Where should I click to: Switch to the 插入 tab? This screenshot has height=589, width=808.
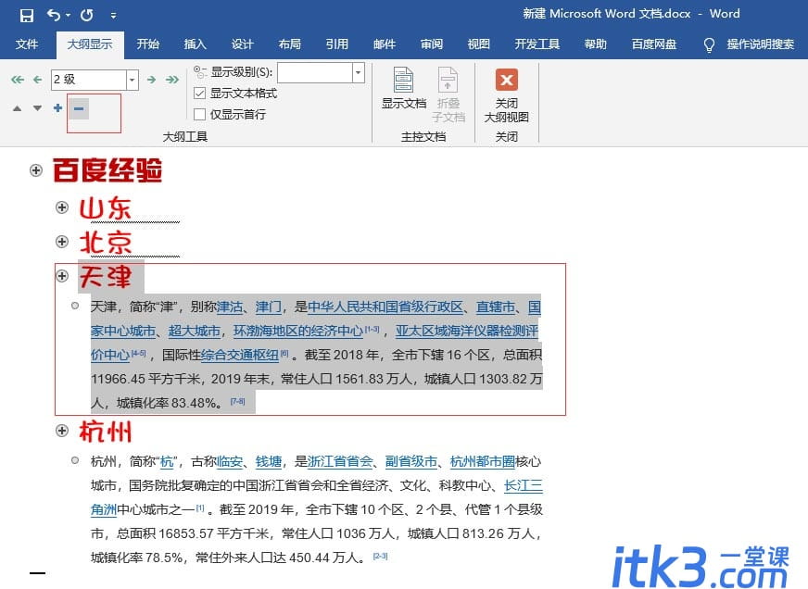click(x=196, y=44)
